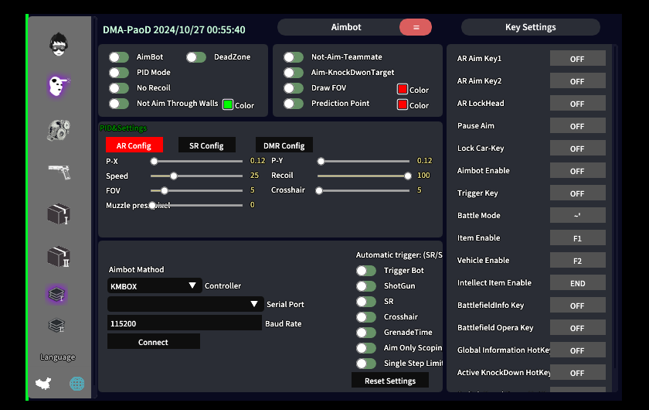Select the engine gear sidebar icon
The image size is (649, 410).
(x=59, y=130)
